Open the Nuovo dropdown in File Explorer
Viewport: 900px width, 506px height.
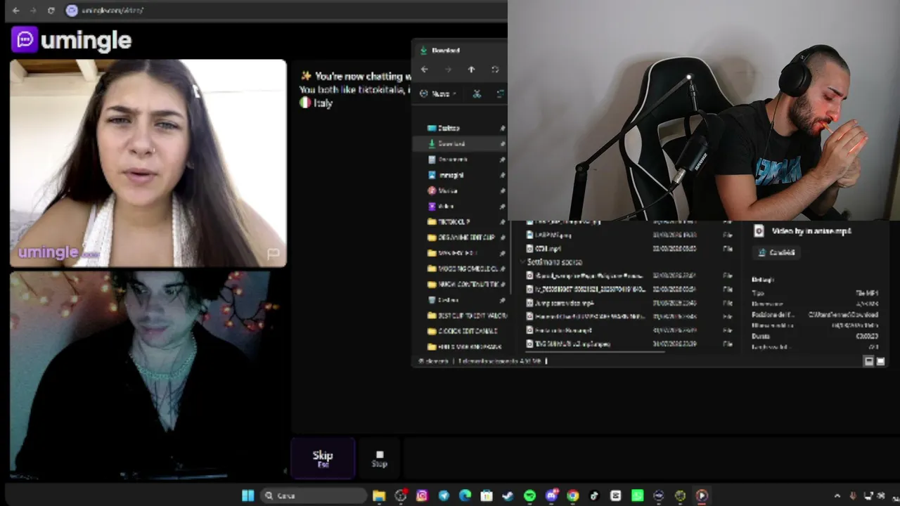439,93
